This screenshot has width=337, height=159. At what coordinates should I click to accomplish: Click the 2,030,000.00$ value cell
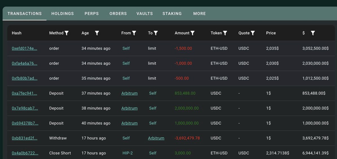tap(315, 63)
